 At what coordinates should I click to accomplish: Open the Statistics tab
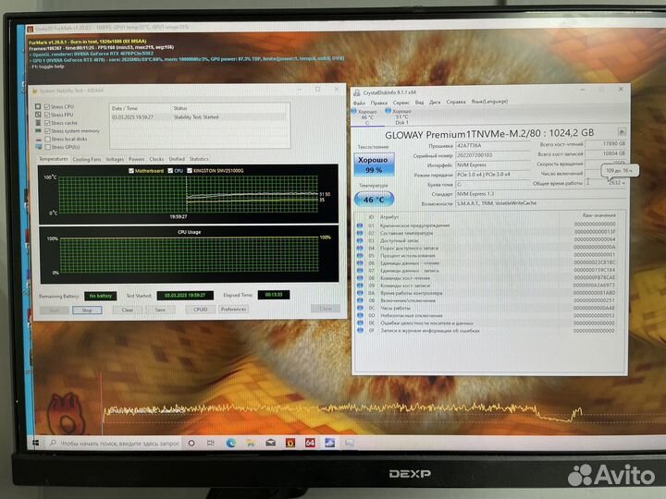click(199, 159)
